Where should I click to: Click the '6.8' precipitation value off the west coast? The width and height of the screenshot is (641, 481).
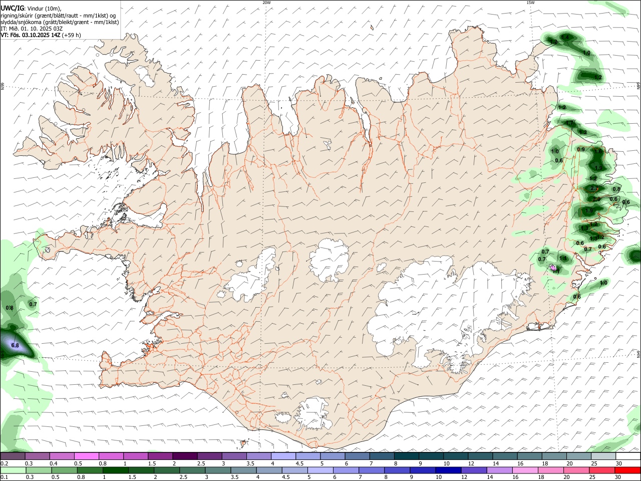[x=15, y=345]
